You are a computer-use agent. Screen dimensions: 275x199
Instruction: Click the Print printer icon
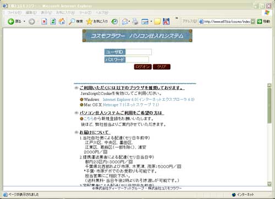(135, 21)
